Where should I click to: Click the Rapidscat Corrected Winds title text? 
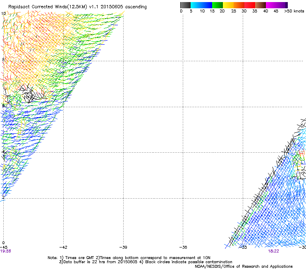pos(77,7)
